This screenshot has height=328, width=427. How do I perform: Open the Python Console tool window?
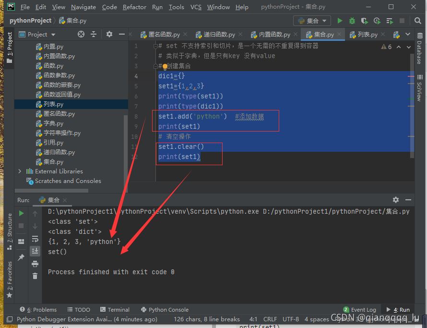165,310
